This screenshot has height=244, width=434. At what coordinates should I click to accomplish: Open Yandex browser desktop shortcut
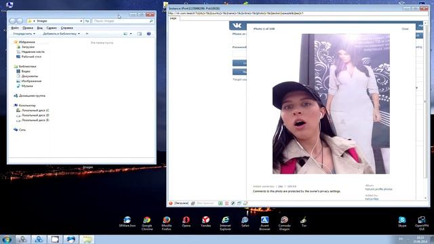click(x=205, y=222)
